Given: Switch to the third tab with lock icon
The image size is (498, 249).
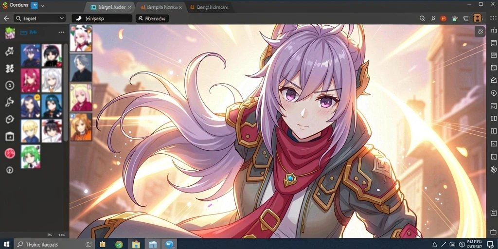Looking at the screenshot, I should pos(210,7).
